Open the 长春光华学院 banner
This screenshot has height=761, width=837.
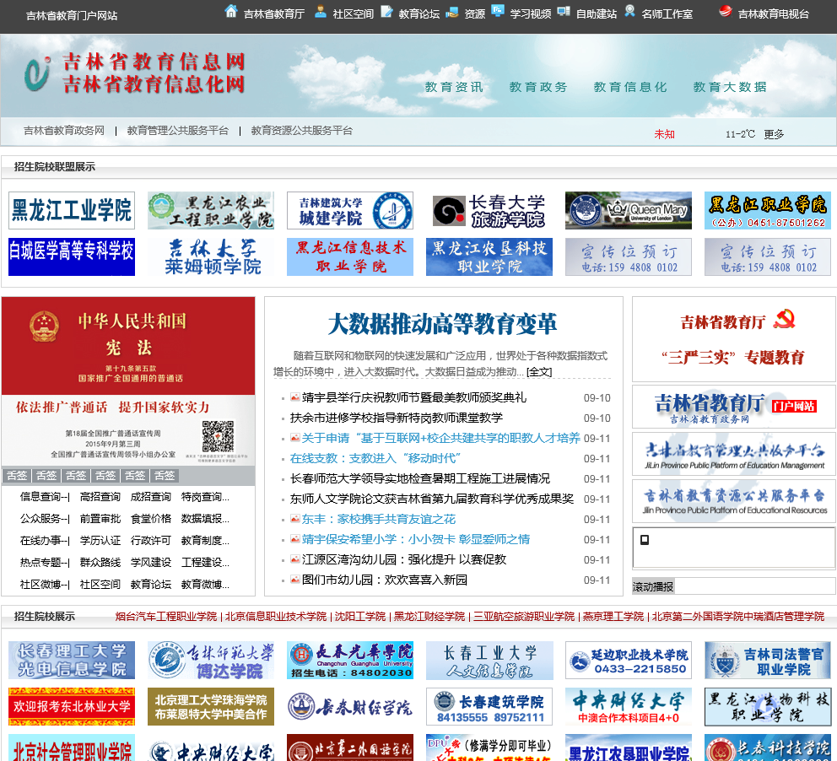[x=350, y=660]
